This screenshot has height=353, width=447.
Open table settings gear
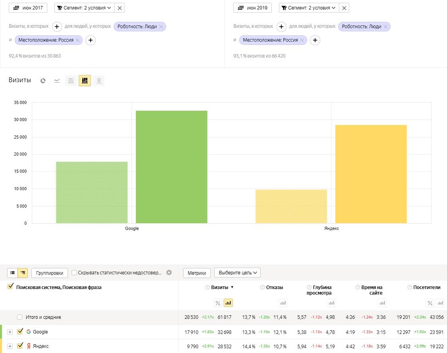coord(169,272)
